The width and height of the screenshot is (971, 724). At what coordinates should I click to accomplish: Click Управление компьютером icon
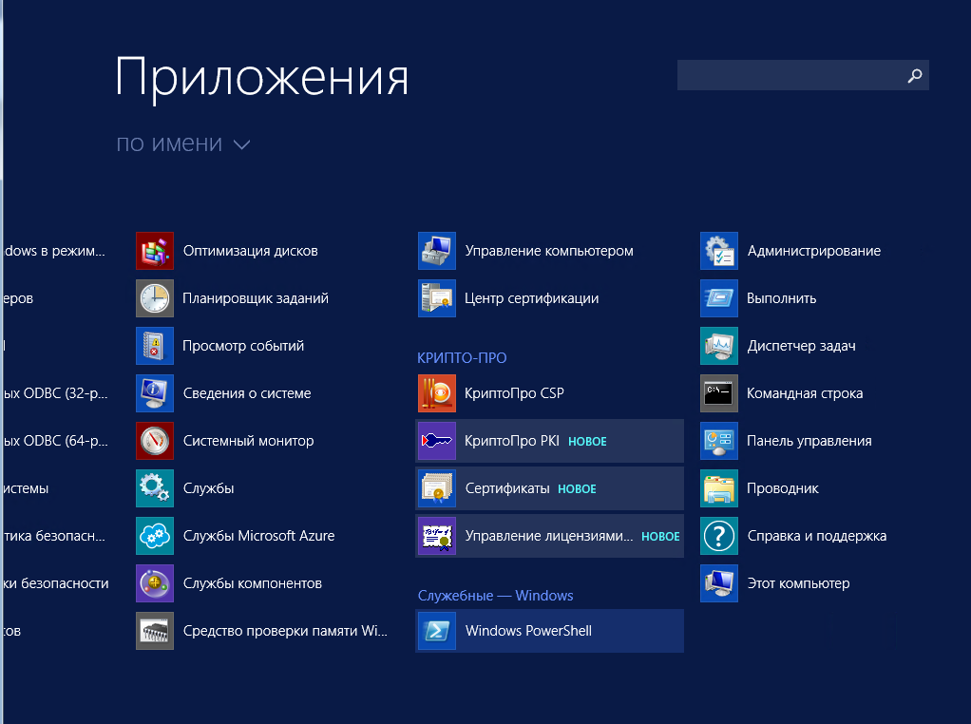[x=437, y=251]
